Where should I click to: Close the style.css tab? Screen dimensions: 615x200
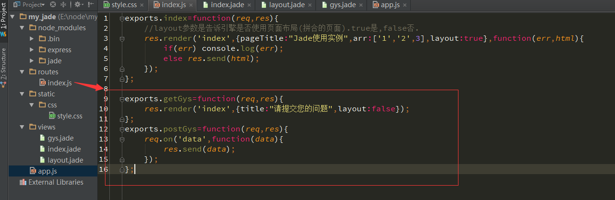click(144, 5)
